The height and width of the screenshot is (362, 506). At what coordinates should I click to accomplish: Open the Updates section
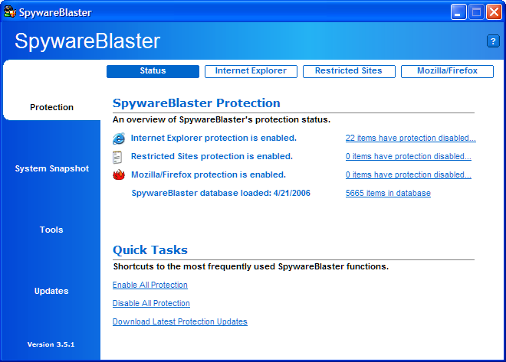(x=51, y=291)
